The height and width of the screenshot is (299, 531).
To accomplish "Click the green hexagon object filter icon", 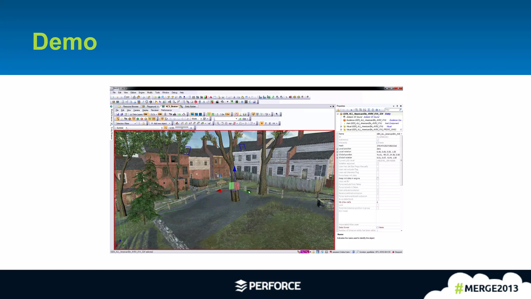I will click(138, 119).
